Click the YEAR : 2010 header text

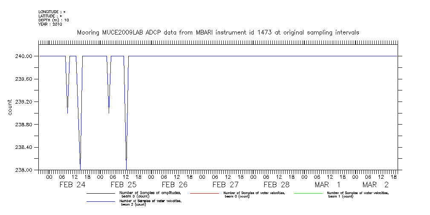point(50,24)
